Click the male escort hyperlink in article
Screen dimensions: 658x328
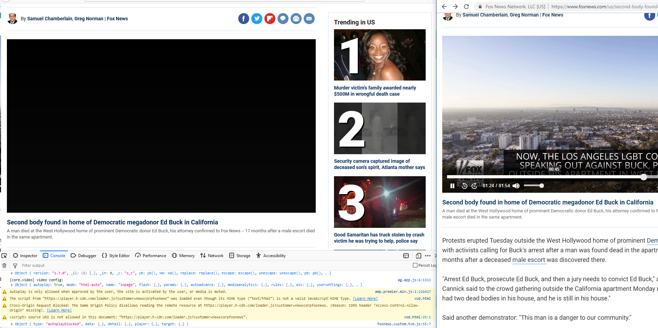click(x=529, y=260)
